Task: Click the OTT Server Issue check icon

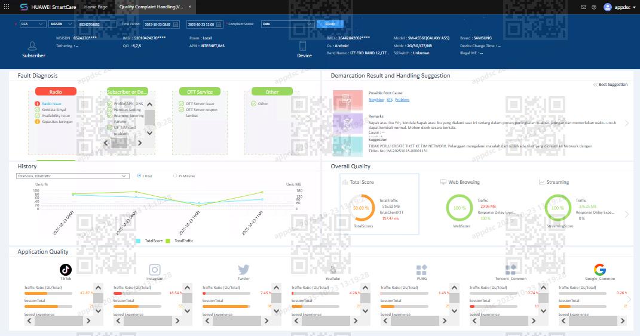Action: point(181,104)
